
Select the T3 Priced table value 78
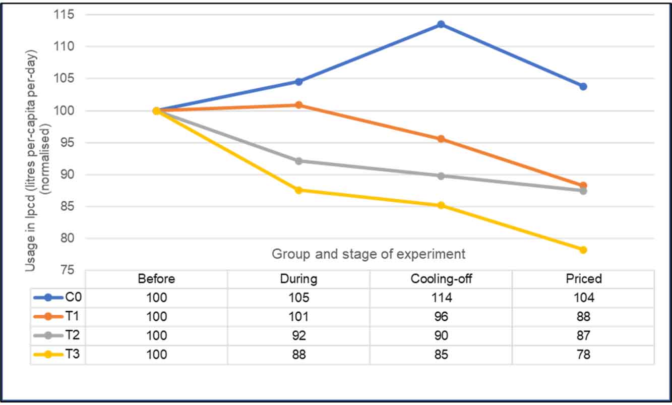coord(583,355)
